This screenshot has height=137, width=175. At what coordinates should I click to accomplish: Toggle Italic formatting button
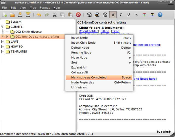(121, 15)
